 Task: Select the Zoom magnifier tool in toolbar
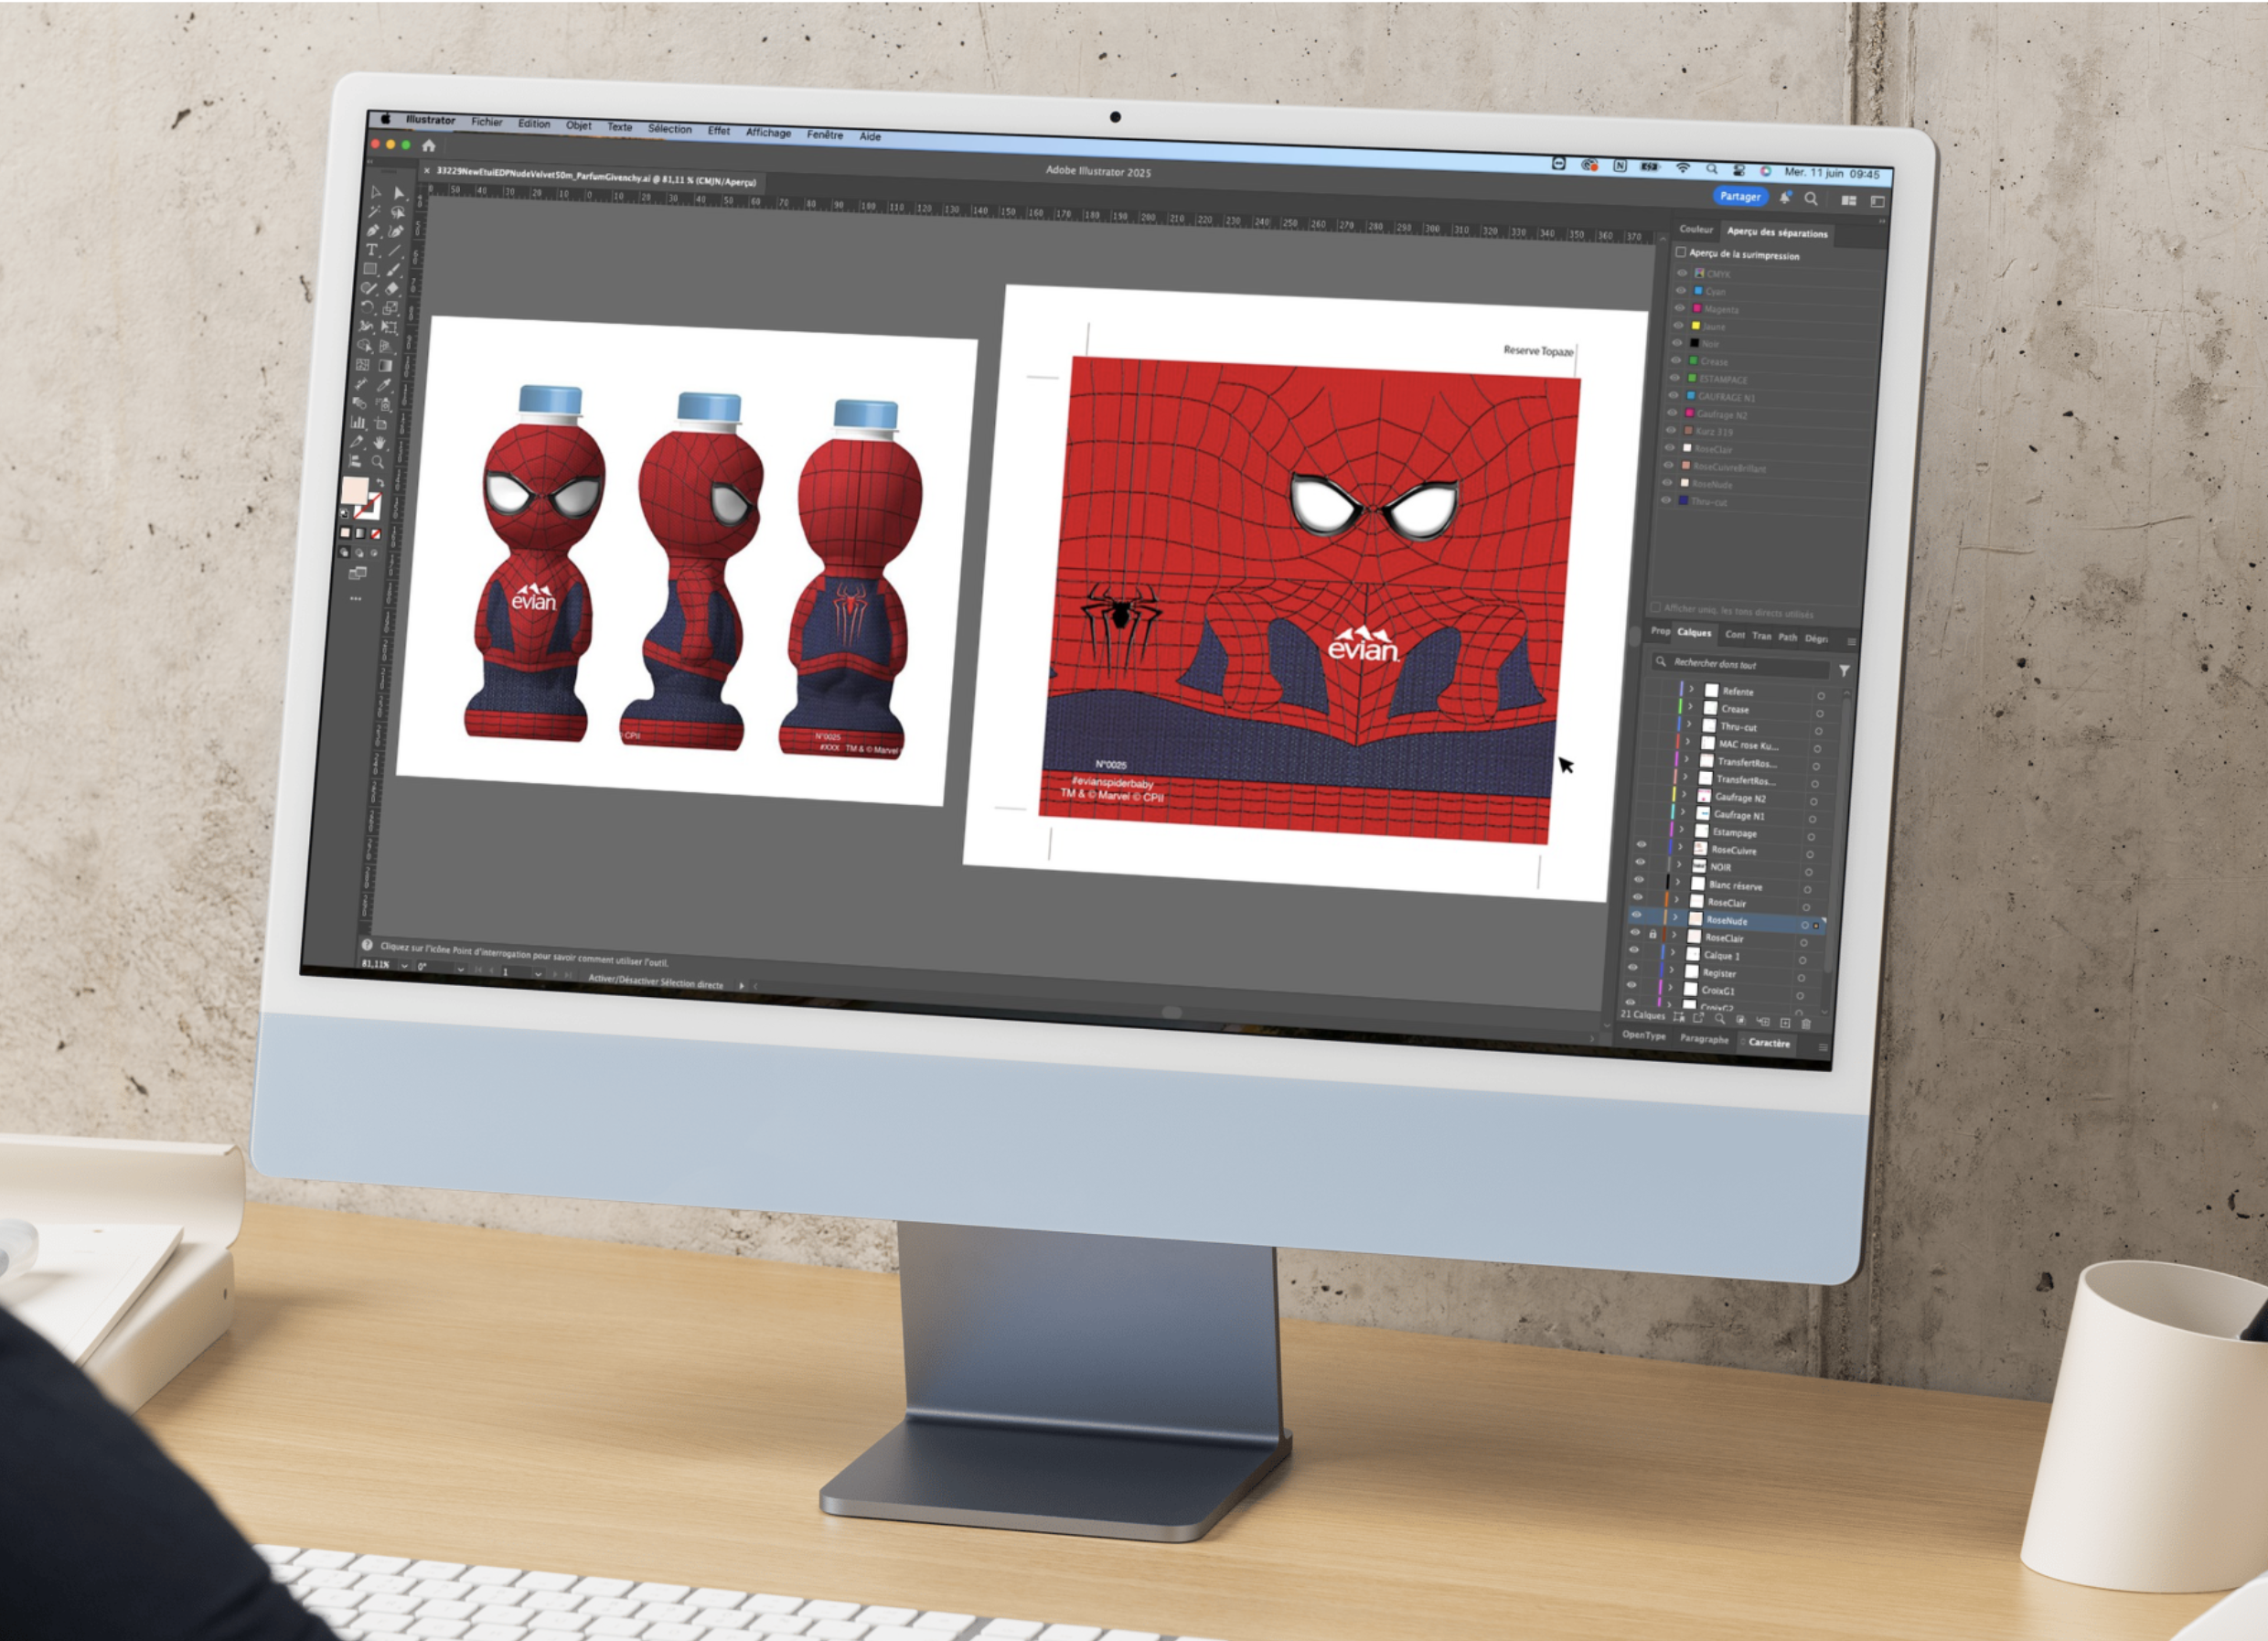[x=378, y=462]
